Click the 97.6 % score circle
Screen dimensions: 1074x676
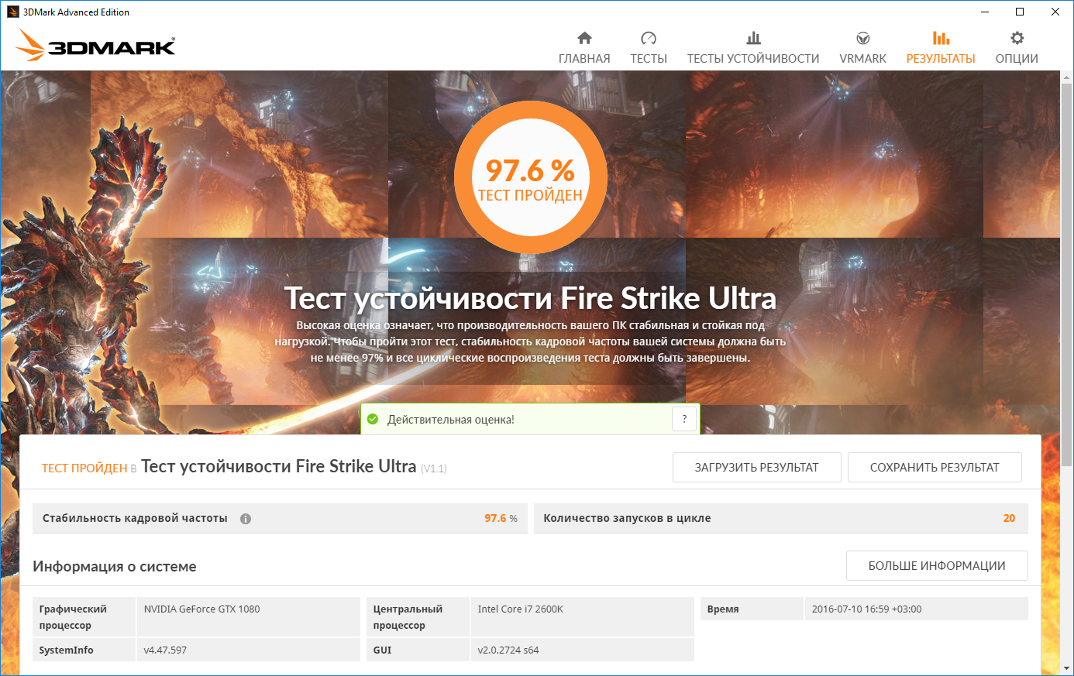[x=530, y=177]
